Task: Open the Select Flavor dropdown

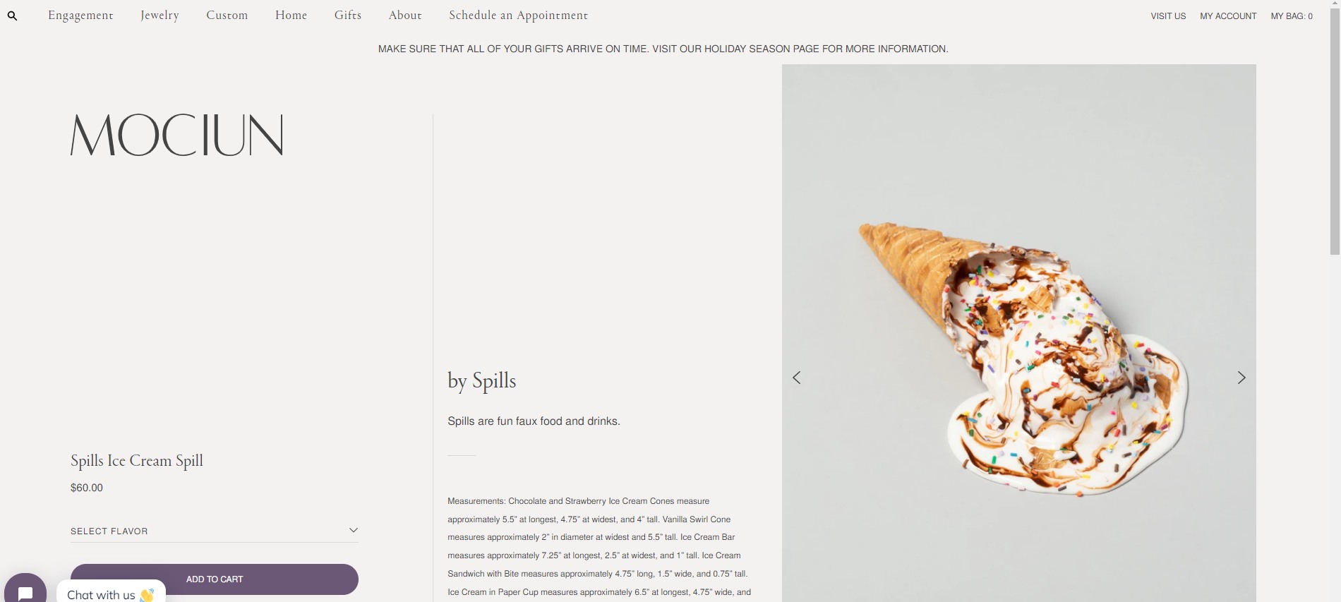Action: (x=215, y=531)
